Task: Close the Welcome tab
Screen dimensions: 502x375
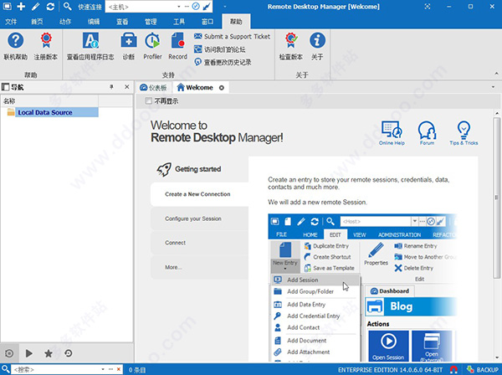Action: (222, 88)
